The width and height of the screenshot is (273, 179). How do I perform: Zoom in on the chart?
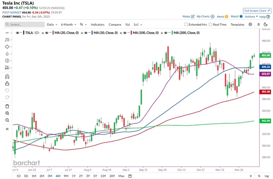click(7, 113)
